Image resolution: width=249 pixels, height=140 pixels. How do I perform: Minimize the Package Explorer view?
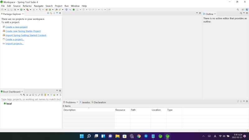(x=57, y=13)
